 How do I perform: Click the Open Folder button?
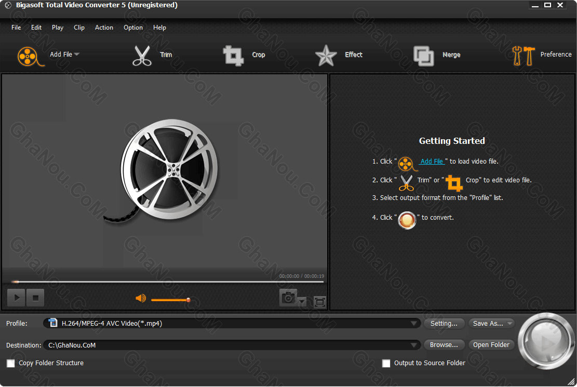click(x=491, y=344)
